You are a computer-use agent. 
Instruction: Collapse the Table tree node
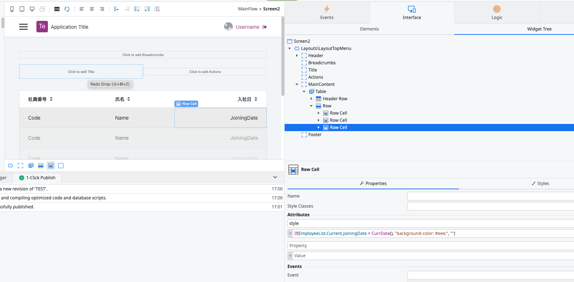click(304, 92)
